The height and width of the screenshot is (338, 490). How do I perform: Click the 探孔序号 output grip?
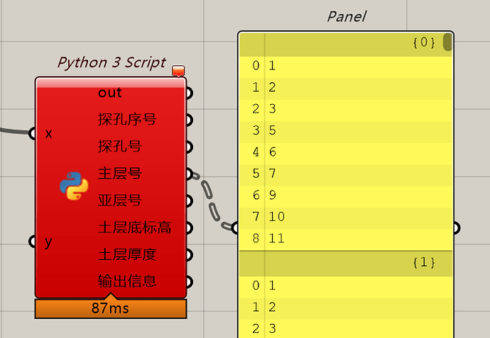coord(188,120)
